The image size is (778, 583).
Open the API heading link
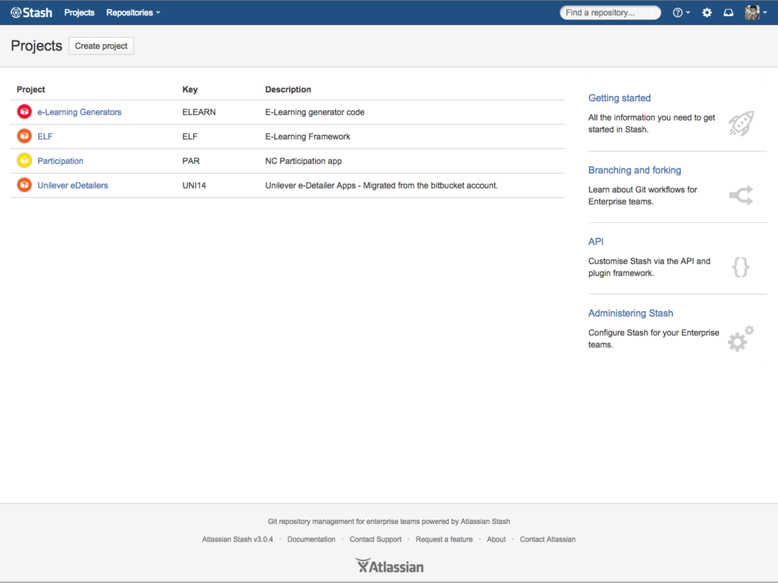(596, 242)
